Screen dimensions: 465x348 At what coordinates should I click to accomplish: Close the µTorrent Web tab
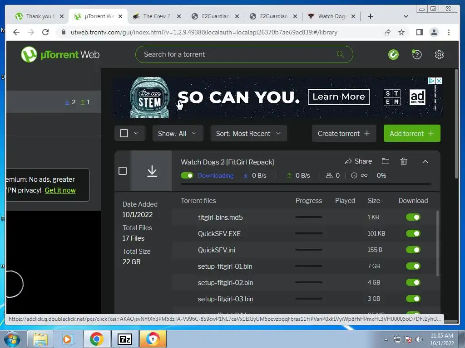pyautogui.click(x=120, y=16)
